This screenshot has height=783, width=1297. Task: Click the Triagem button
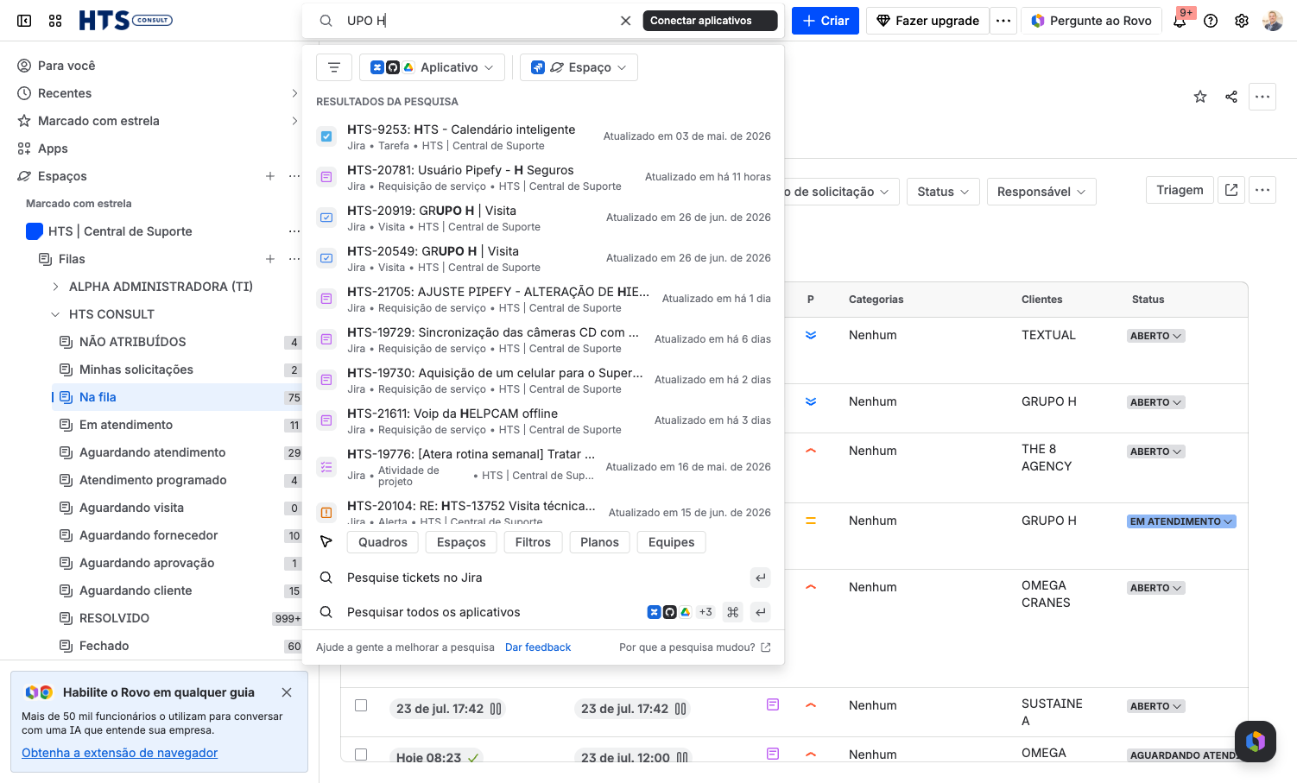pos(1180,190)
